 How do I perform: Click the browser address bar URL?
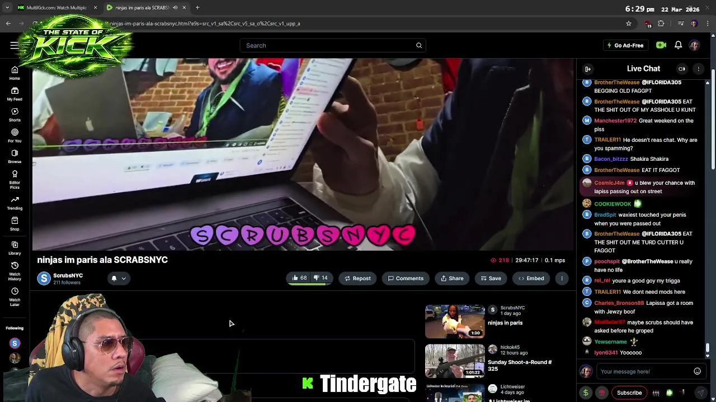coord(205,23)
